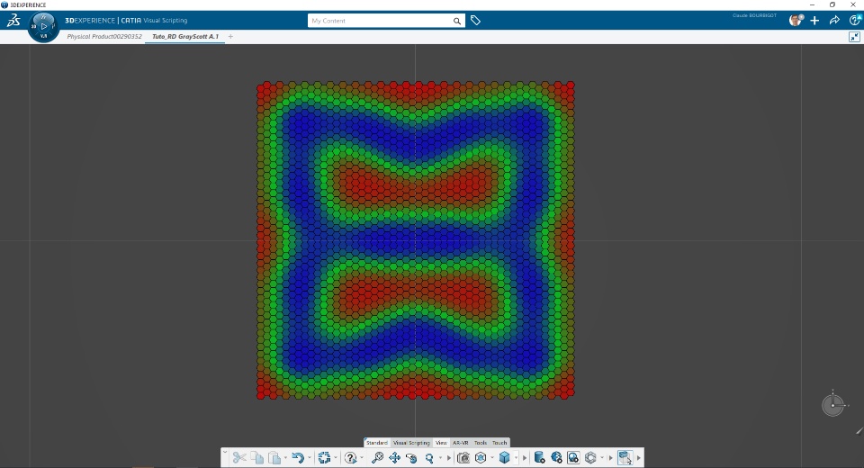Select the Rotate view icon

point(411,457)
